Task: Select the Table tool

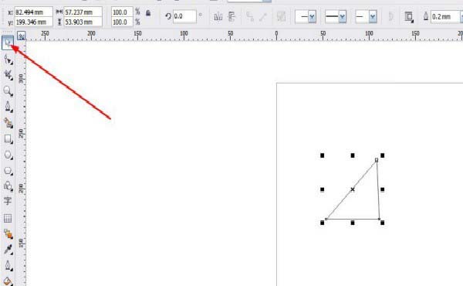Action: tap(8, 218)
